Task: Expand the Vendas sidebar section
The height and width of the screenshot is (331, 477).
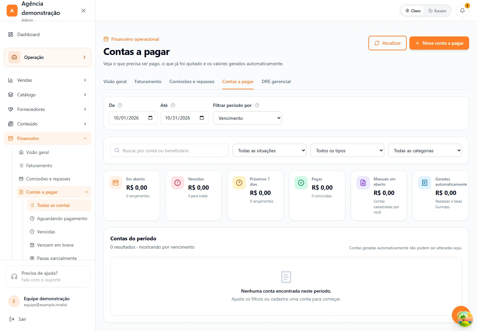Action: click(x=48, y=80)
